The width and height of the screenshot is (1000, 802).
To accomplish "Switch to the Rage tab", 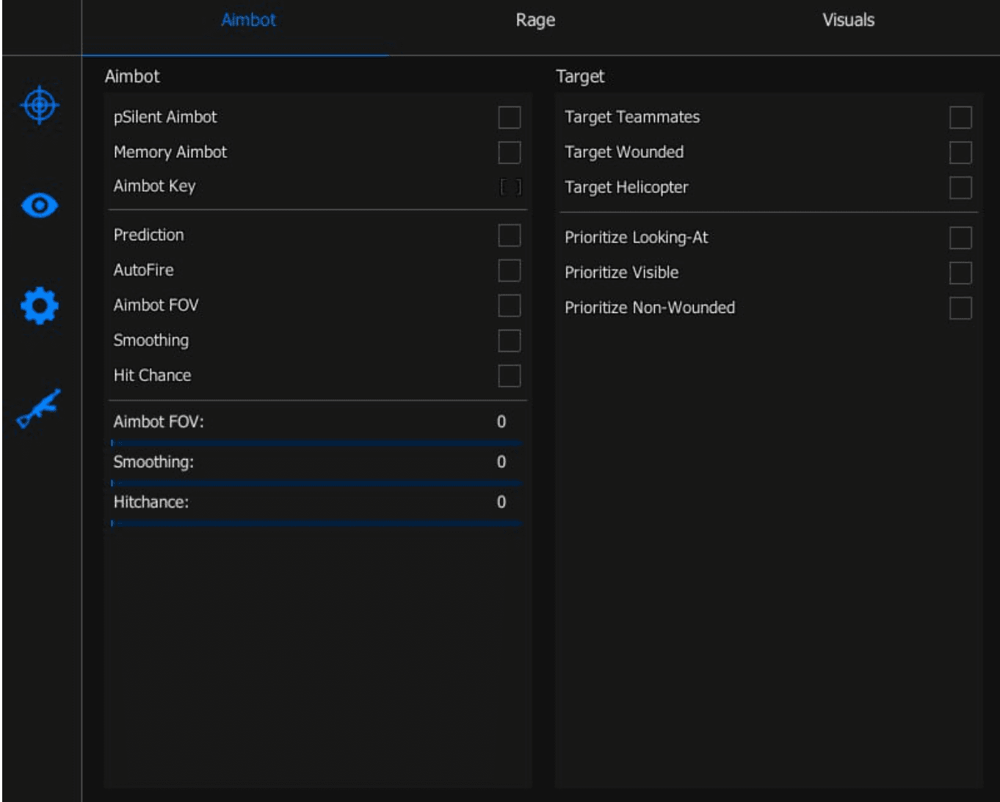I will point(535,21).
